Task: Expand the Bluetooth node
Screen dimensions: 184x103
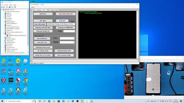Action: [3, 15]
